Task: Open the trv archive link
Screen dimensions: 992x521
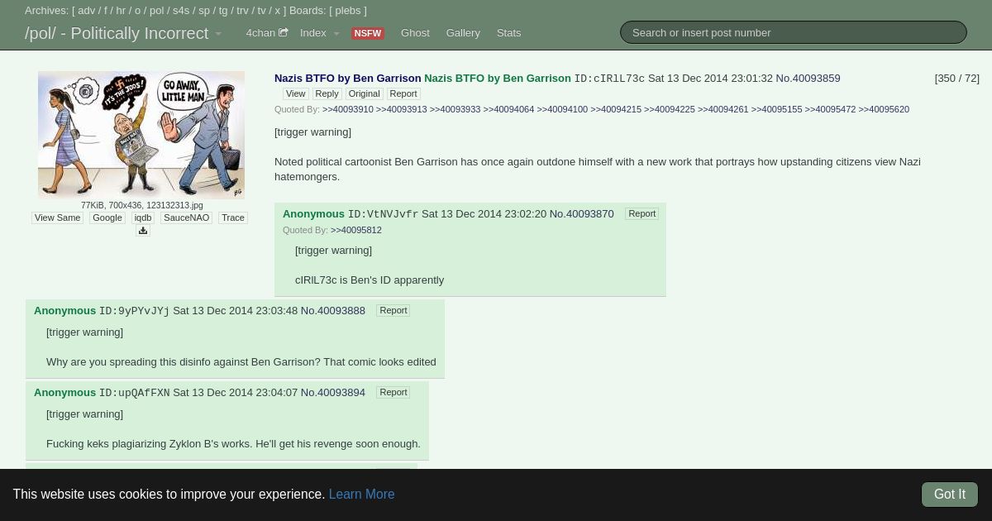Action: 242,11
